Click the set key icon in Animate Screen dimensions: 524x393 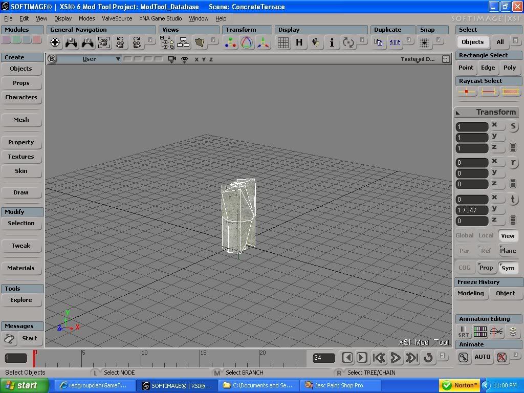[463, 357]
